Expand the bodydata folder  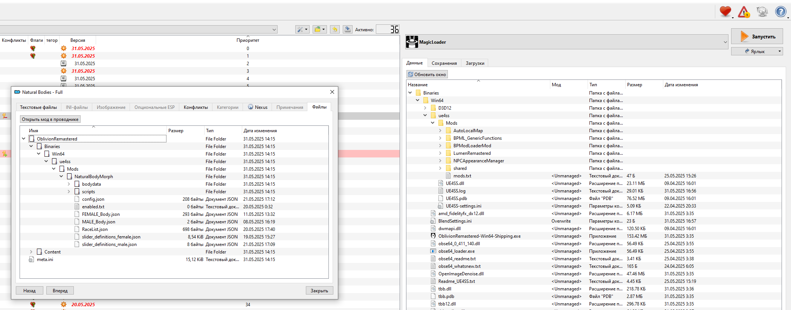[69, 184]
